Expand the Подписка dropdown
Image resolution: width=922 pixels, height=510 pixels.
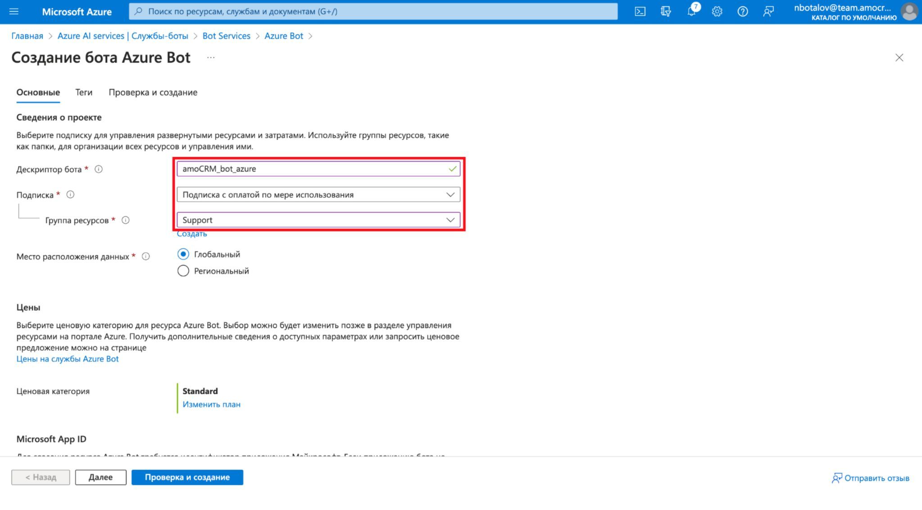(x=318, y=194)
